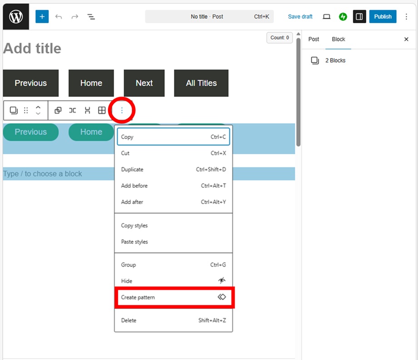418x360 pixels.
Task: Open the Document Overview list icon
Action: click(91, 17)
